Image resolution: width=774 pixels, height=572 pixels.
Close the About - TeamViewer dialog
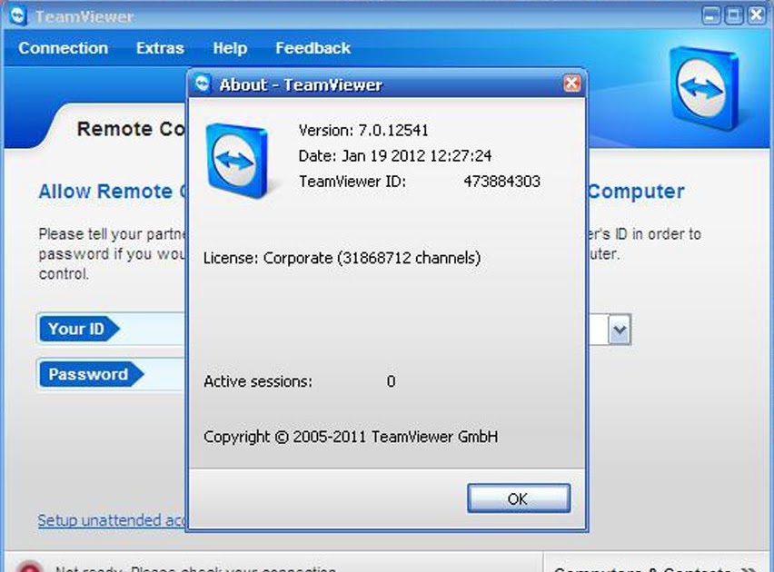click(572, 84)
